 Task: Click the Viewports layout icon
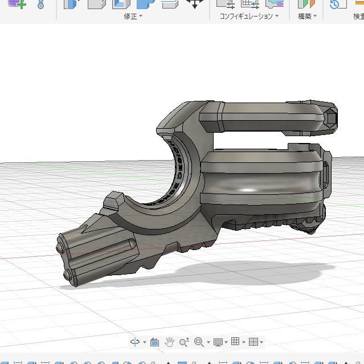pyautogui.click(x=253, y=342)
